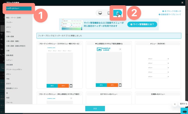
Task: Close the block add dialog with X
Action: (182, 2)
